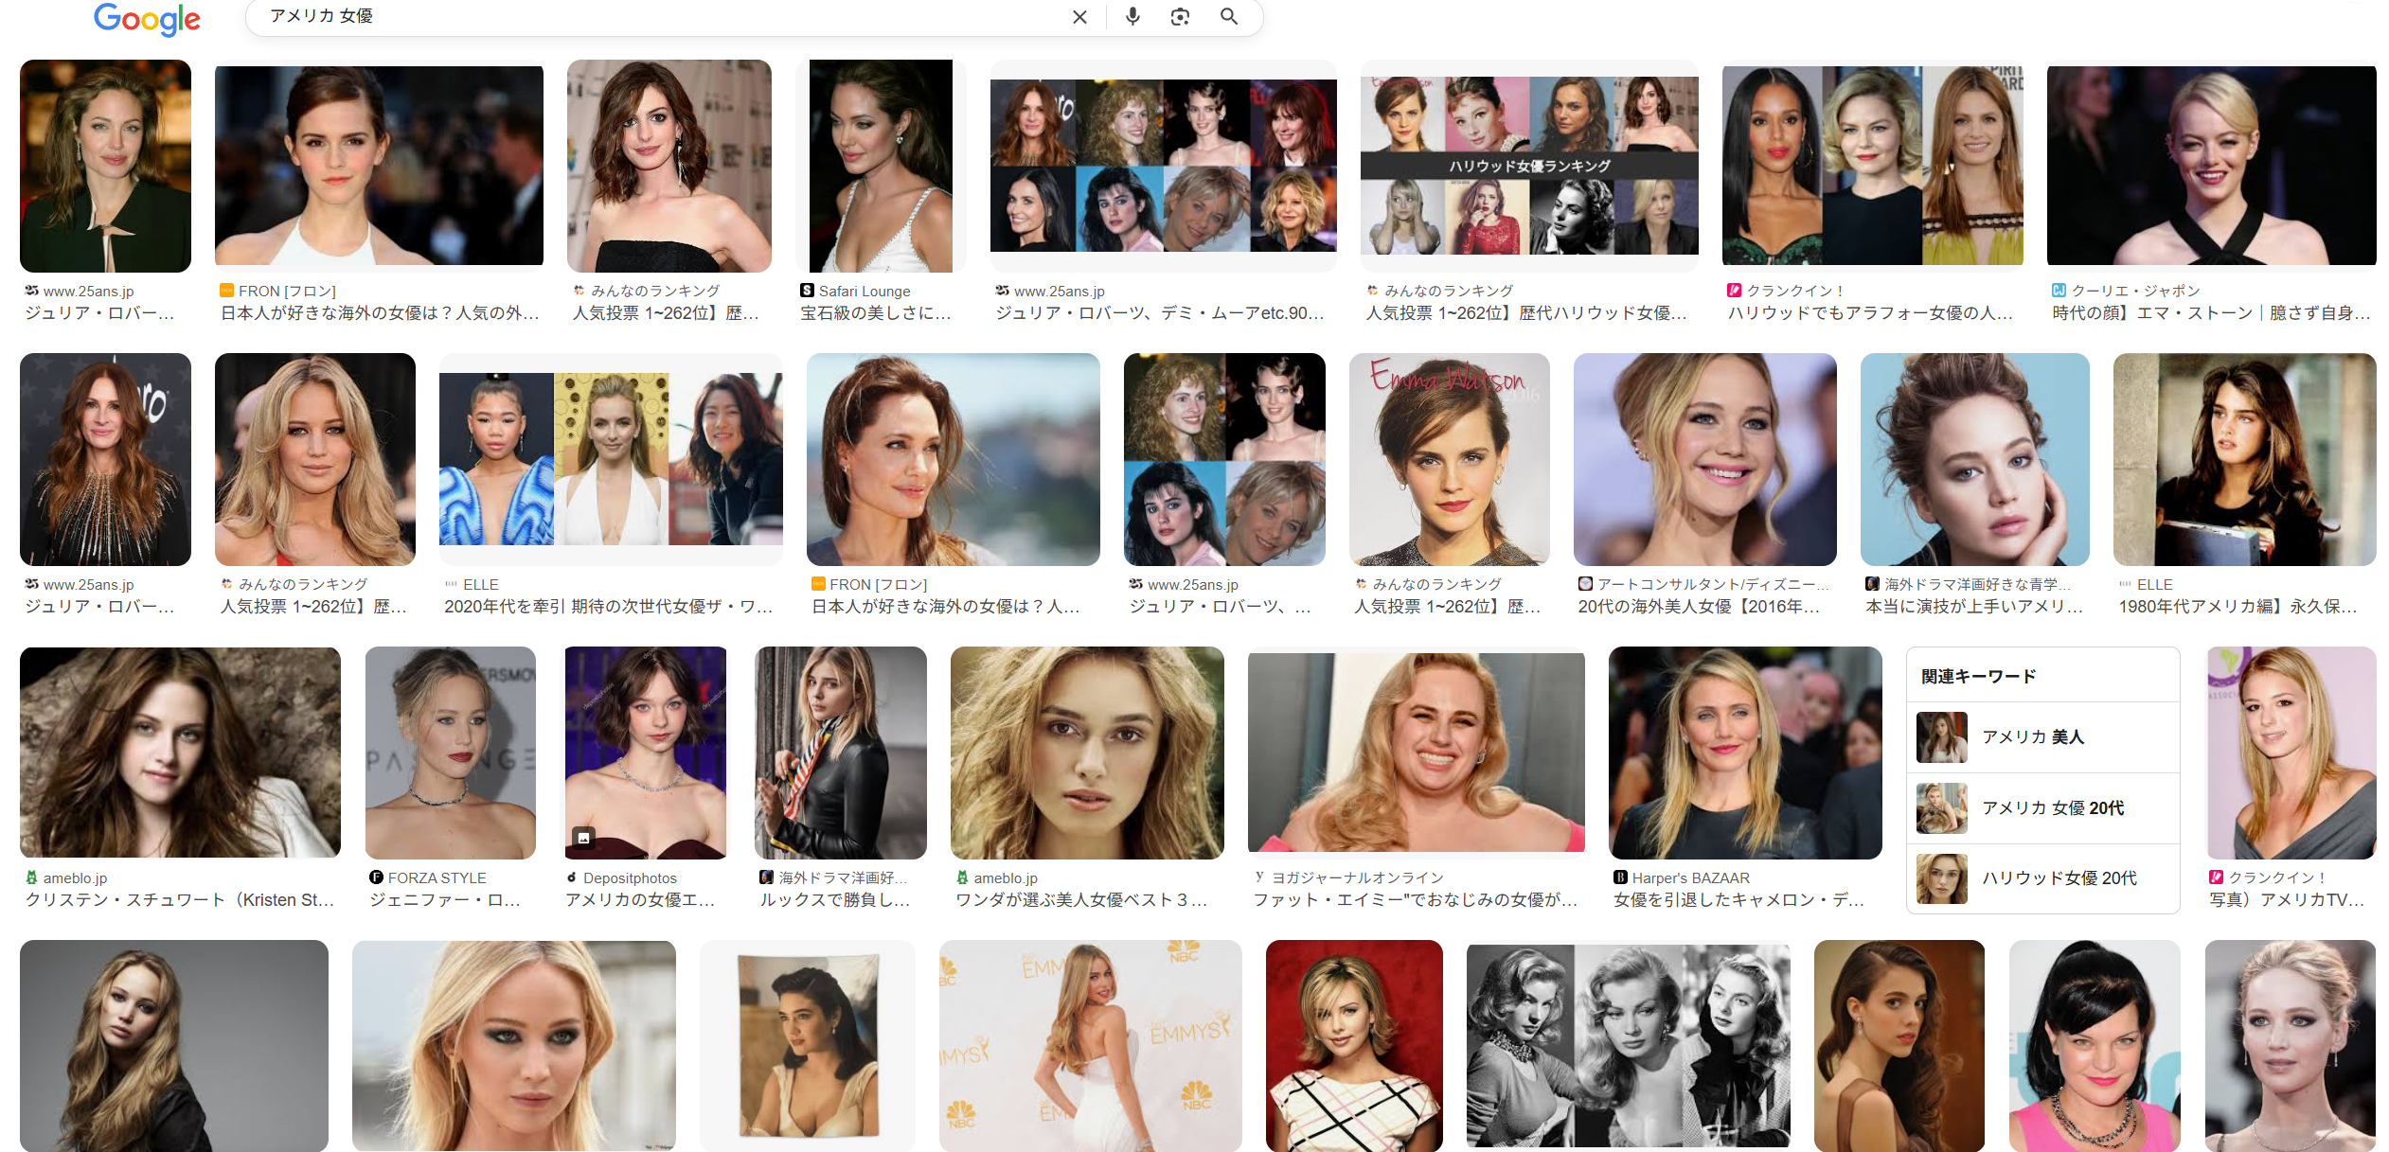Open the Emma Watson signed photo thumbnail
The width and height of the screenshot is (2389, 1152).
[1449, 459]
